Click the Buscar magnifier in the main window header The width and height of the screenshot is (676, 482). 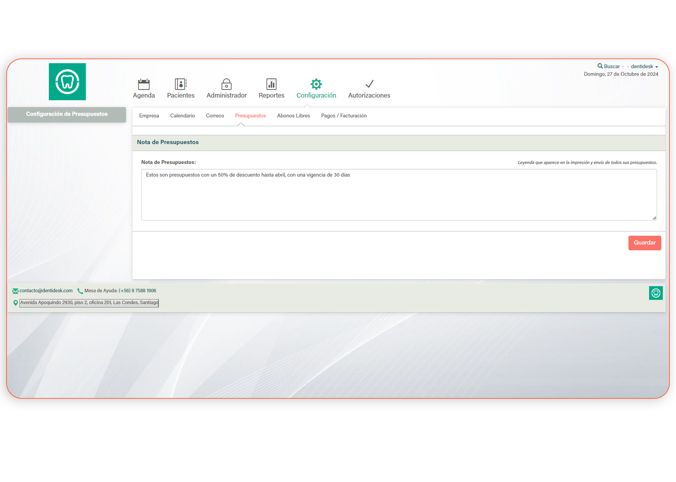coord(600,66)
